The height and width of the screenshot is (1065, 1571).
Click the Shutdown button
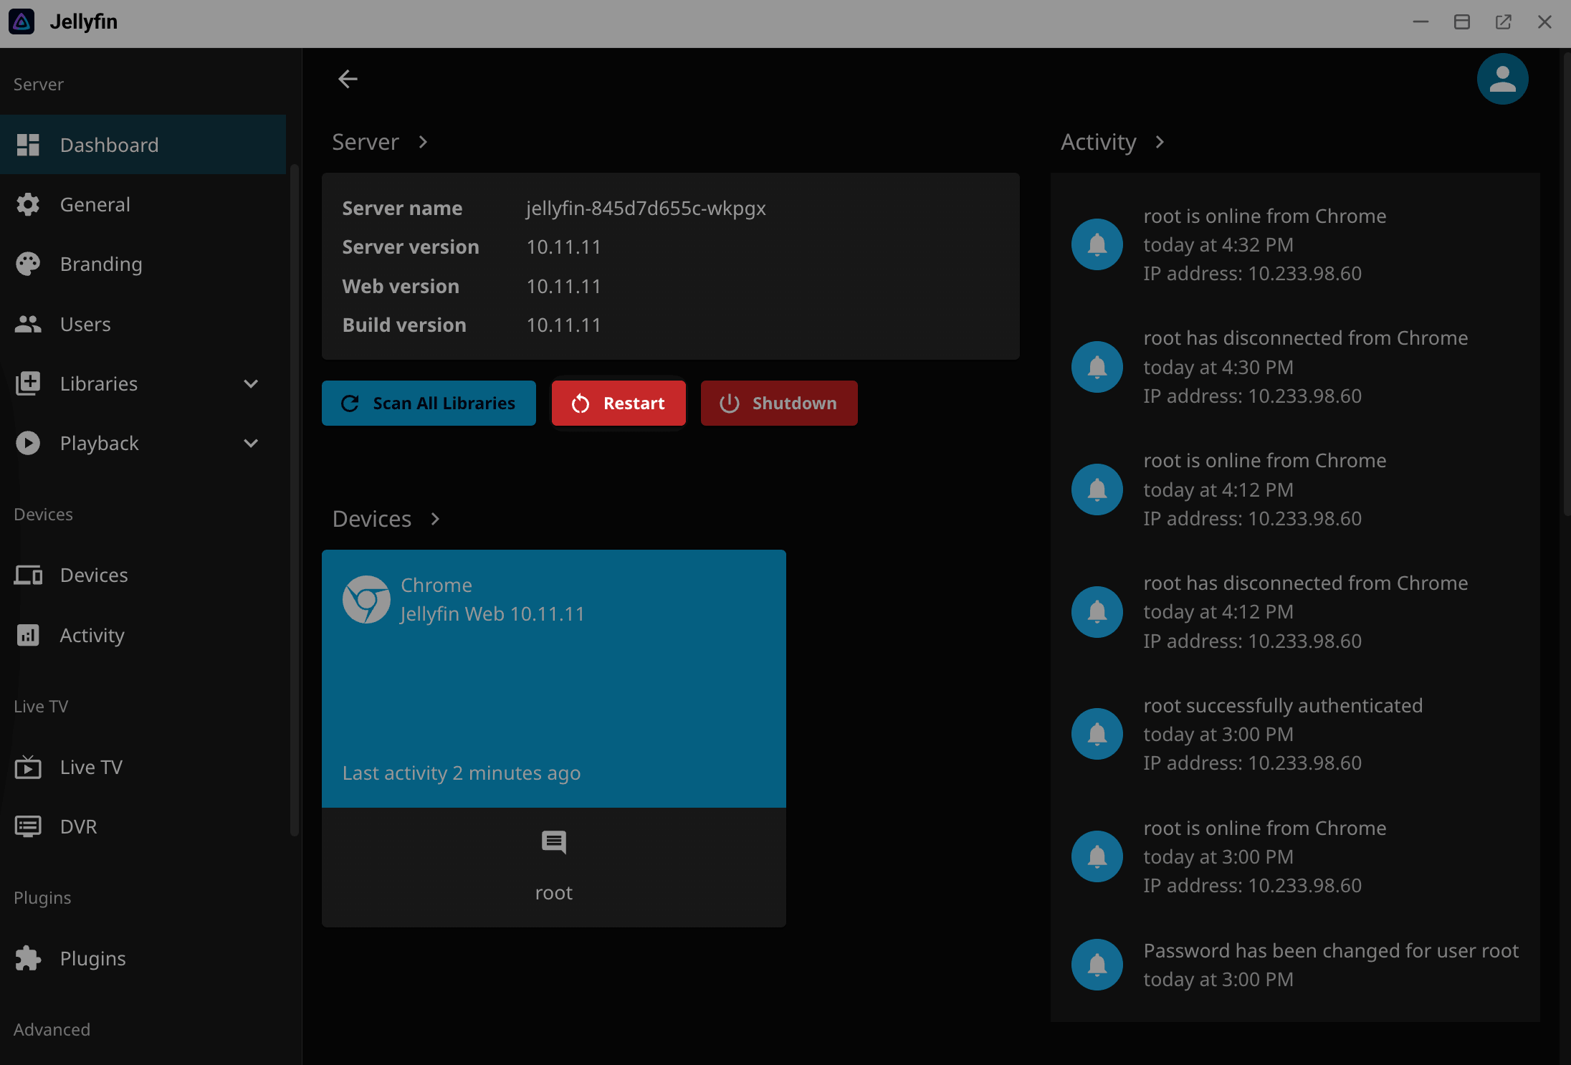click(x=779, y=403)
